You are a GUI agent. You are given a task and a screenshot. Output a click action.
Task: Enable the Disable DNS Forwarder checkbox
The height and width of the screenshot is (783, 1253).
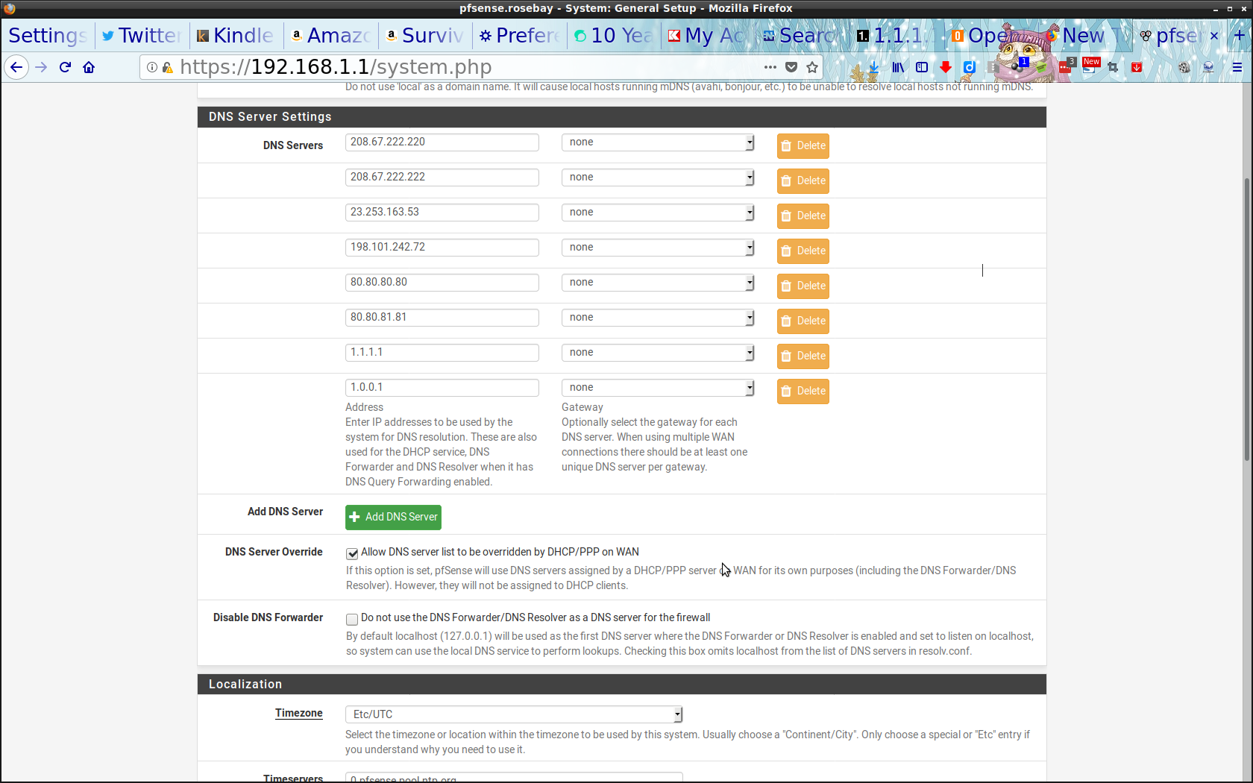(x=352, y=619)
